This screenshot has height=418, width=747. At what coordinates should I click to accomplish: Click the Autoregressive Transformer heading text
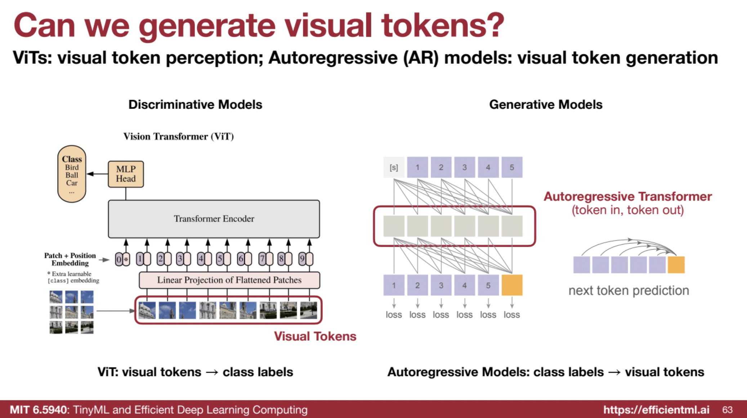point(627,196)
